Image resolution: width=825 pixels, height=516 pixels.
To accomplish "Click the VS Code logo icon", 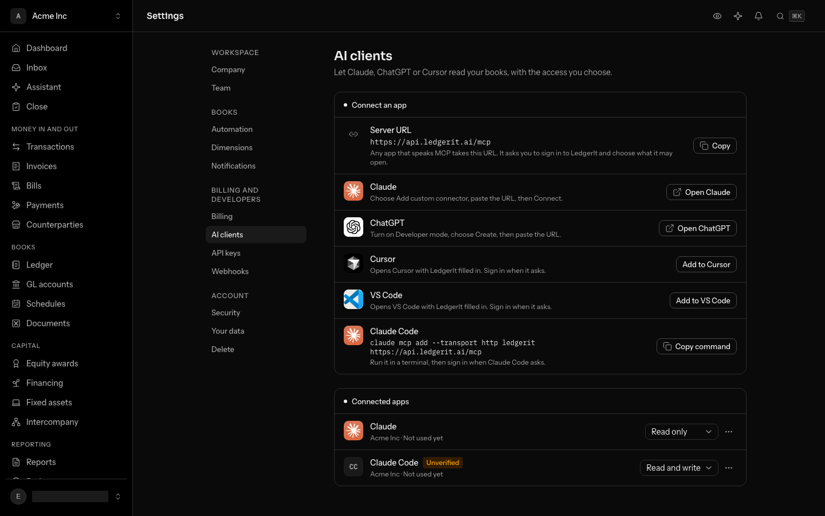I will [x=353, y=299].
